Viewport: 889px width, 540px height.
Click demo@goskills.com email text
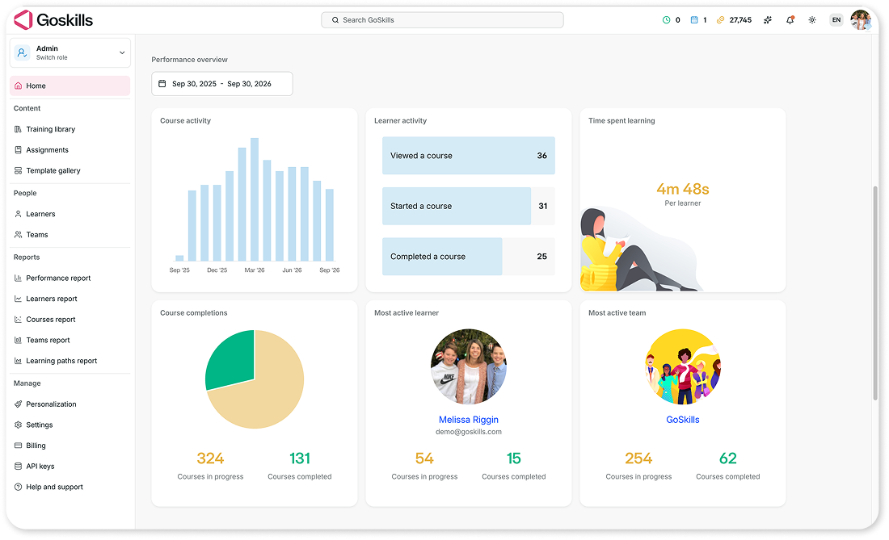pos(468,432)
